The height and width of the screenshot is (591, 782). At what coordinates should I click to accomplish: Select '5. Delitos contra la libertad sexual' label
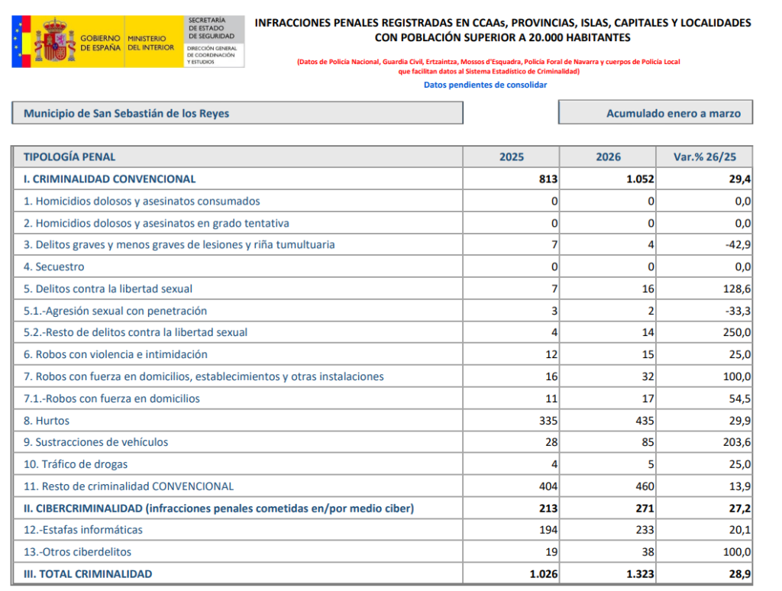coord(108,289)
